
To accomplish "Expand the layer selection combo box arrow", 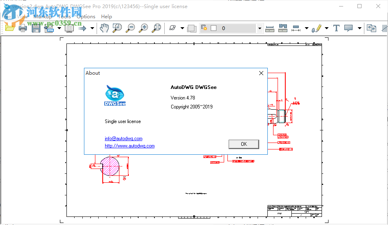I will pos(260,28).
